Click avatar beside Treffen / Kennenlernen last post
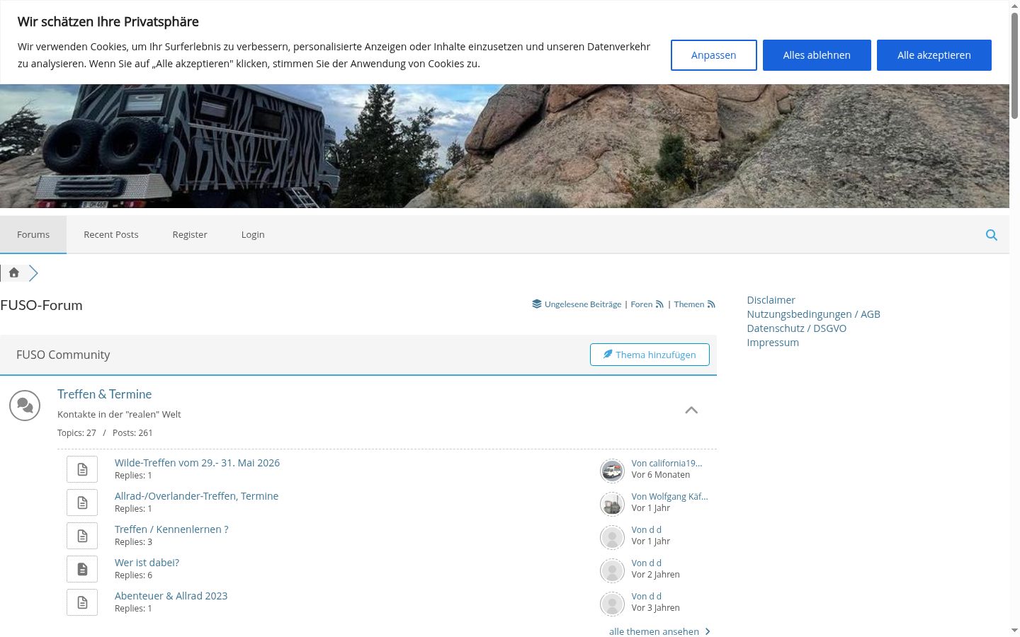Viewport: 1020px width, 637px height. (x=612, y=537)
